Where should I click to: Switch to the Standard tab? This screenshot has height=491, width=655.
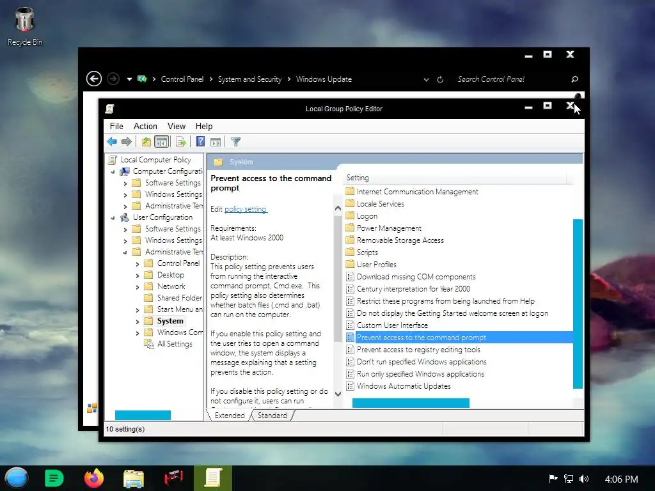(272, 416)
